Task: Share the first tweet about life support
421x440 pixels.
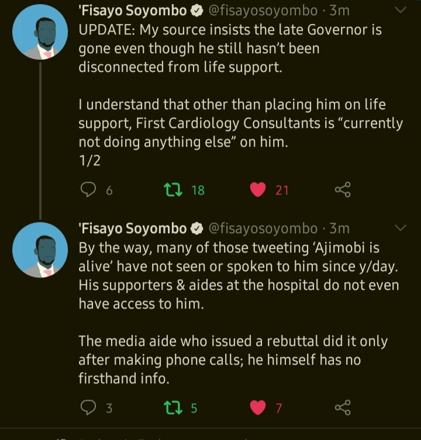Action: 343,189
